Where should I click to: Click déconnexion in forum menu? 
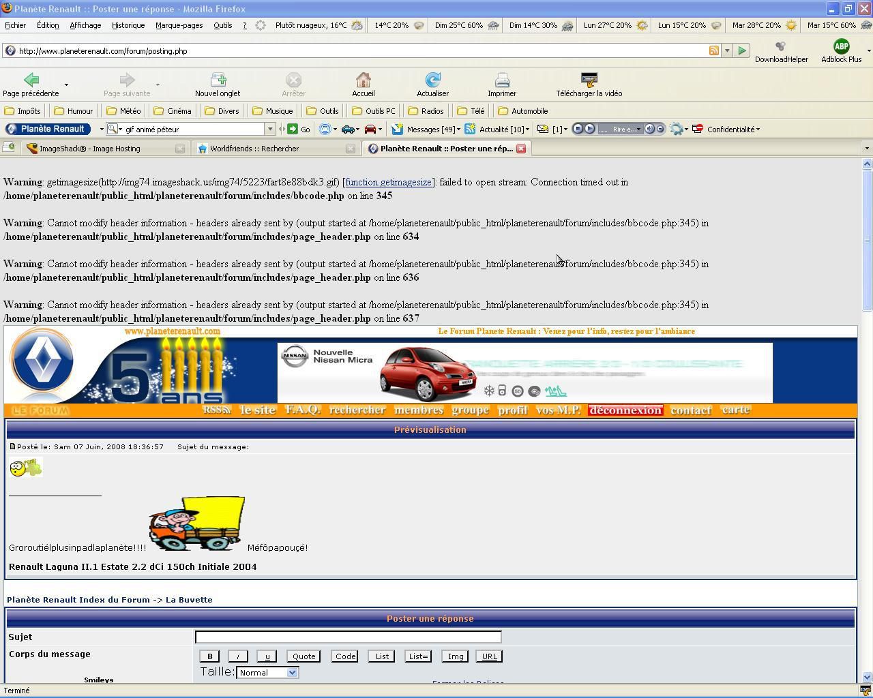click(x=625, y=410)
